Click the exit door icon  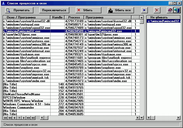click(177, 10)
